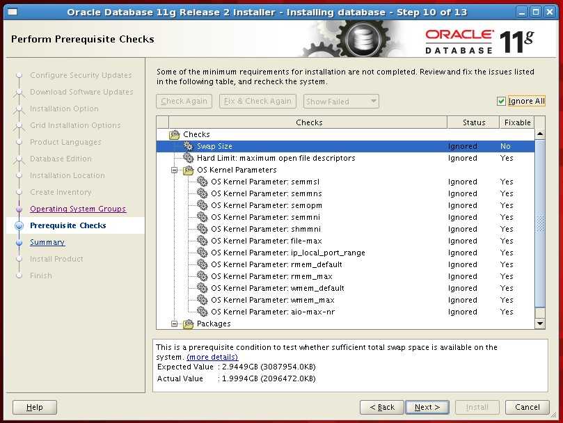
Task: Click the OS Kernel Parameters folder icon
Action: click(188, 170)
